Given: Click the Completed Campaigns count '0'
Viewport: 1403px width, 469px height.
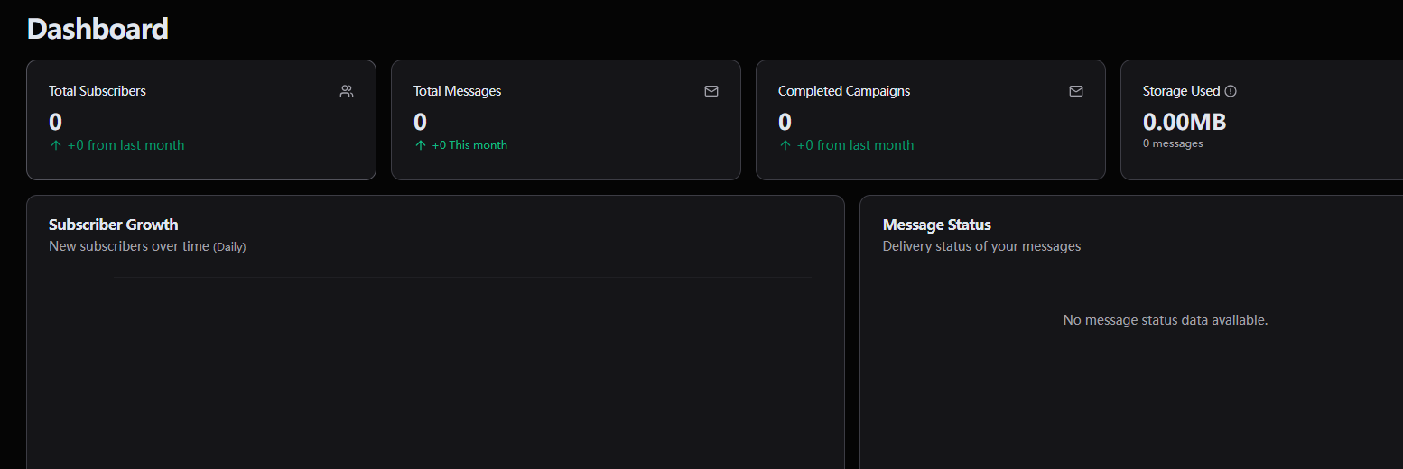Looking at the screenshot, I should pos(785,122).
